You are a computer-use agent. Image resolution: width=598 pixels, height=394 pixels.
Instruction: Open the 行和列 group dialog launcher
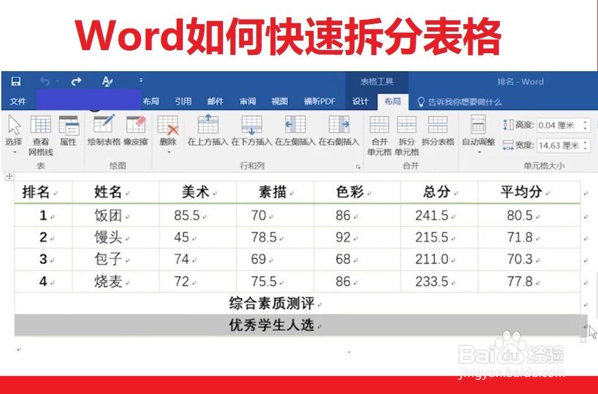358,166
